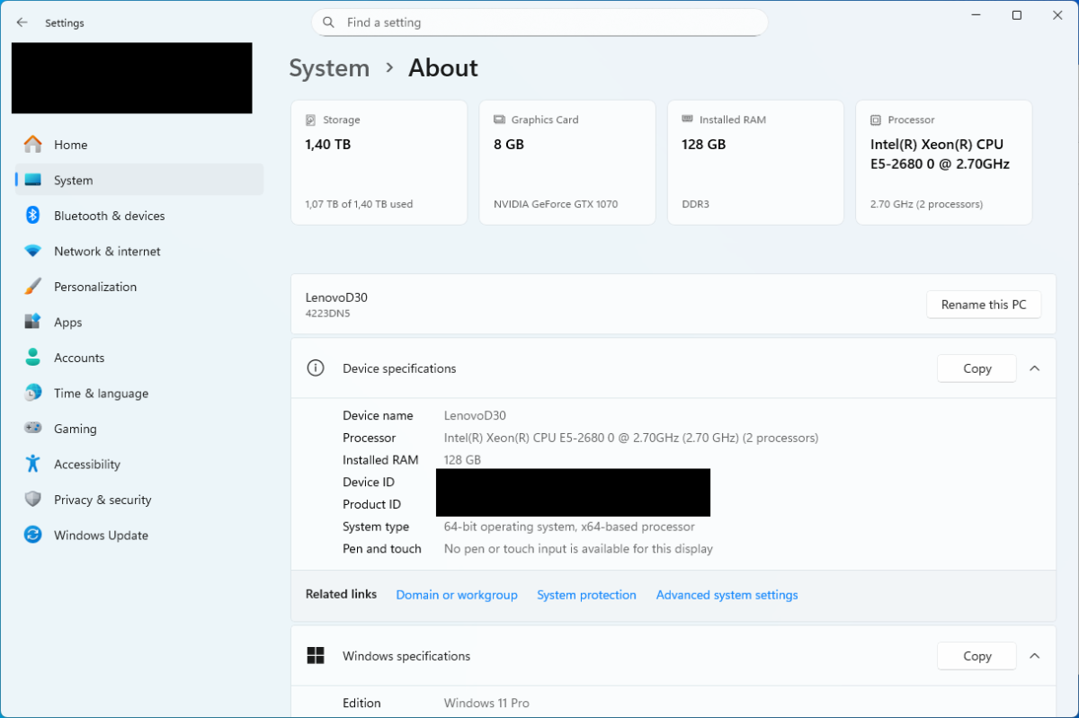Collapse the Windows specifications section
The image size is (1079, 718).
1034,656
